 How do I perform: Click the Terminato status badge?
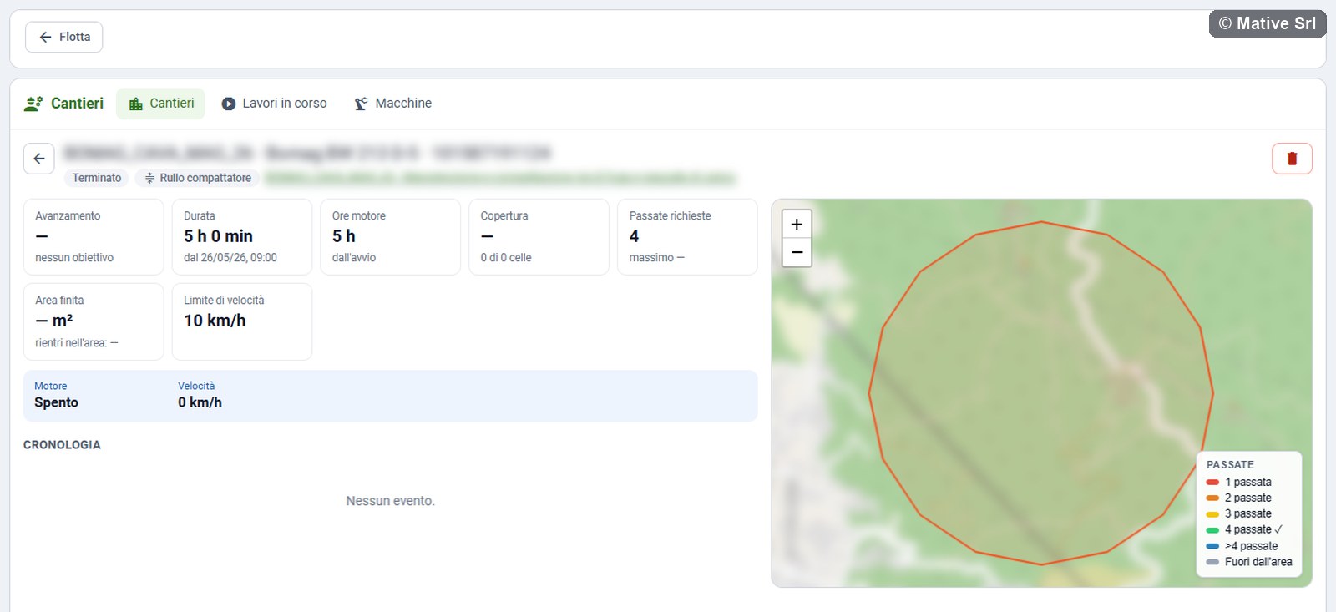point(97,178)
